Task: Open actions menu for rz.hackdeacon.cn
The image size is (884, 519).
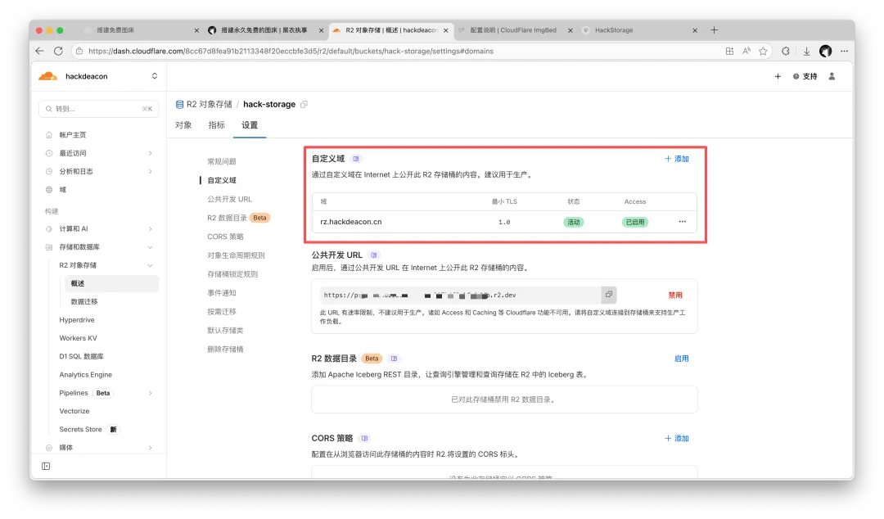Action: click(x=682, y=222)
